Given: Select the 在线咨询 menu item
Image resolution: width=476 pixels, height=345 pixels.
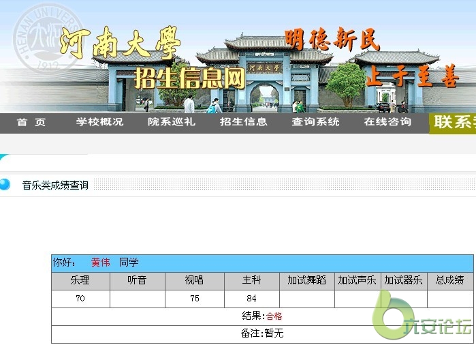Looking at the screenshot, I should [x=387, y=122].
